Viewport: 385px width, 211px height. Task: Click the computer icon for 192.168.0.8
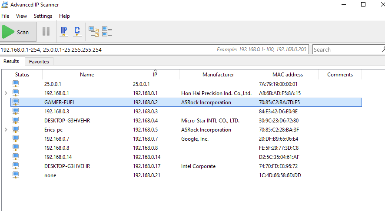[x=16, y=148]
